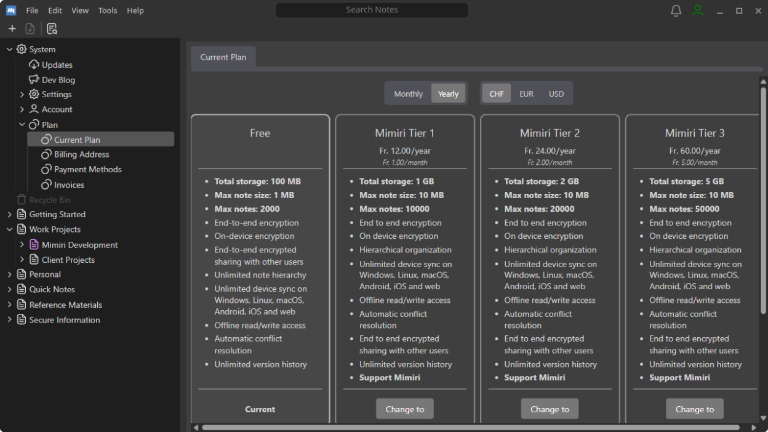The image size is (768, 432).
Task: Click Change to under Mimiri Tier 3
Action: (695, 409)
